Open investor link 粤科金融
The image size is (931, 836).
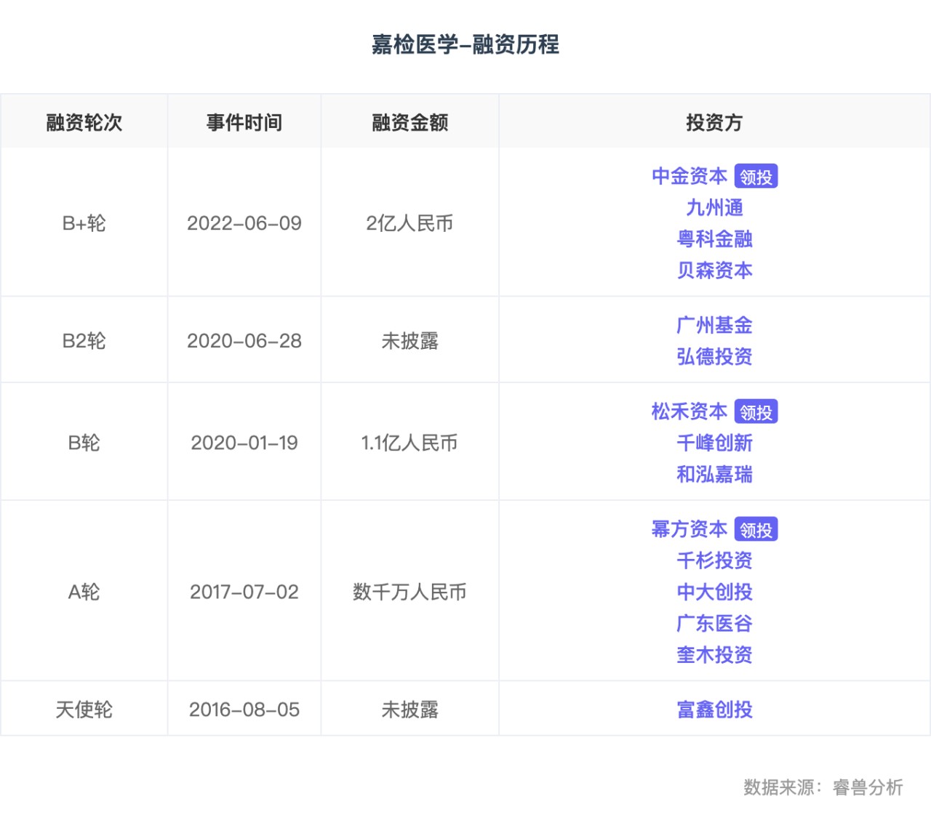[715, 239]
